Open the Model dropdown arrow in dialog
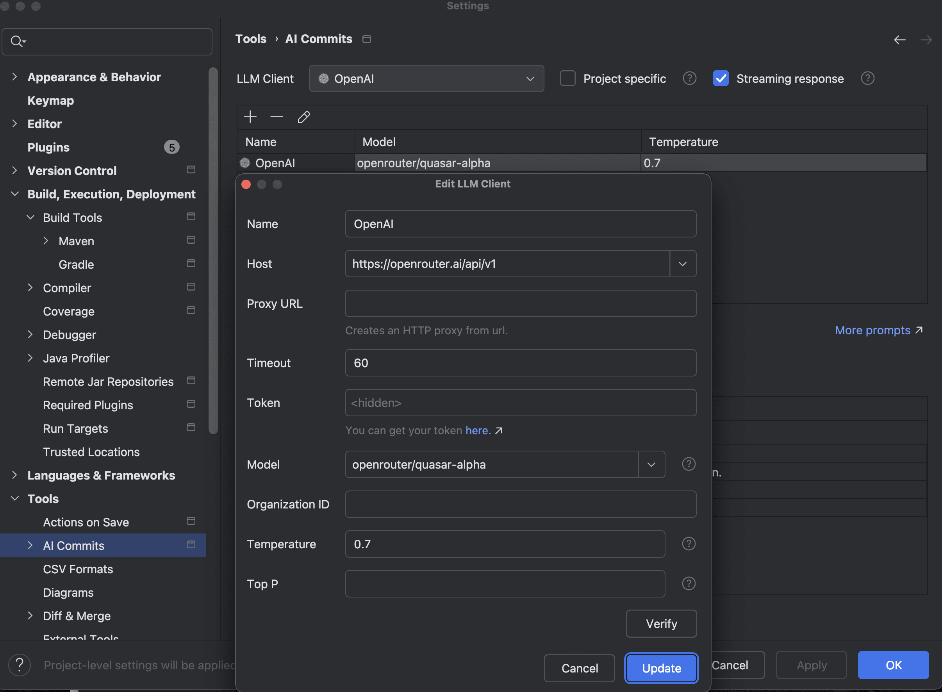This screenshot has width=942, height=692. 651,465
